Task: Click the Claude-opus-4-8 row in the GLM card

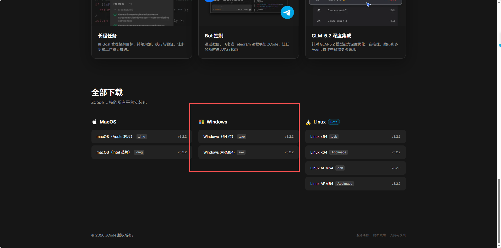Action: pos(356,21)
